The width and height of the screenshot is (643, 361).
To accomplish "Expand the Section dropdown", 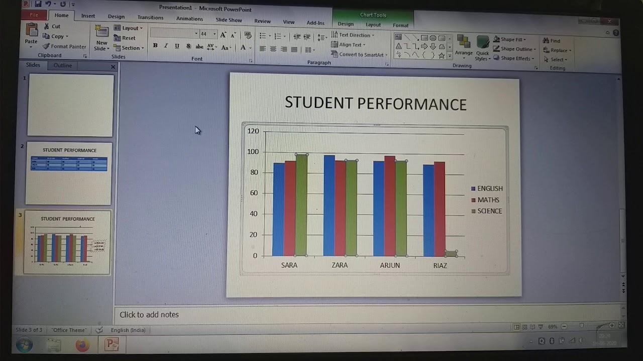I will [129, 48].
